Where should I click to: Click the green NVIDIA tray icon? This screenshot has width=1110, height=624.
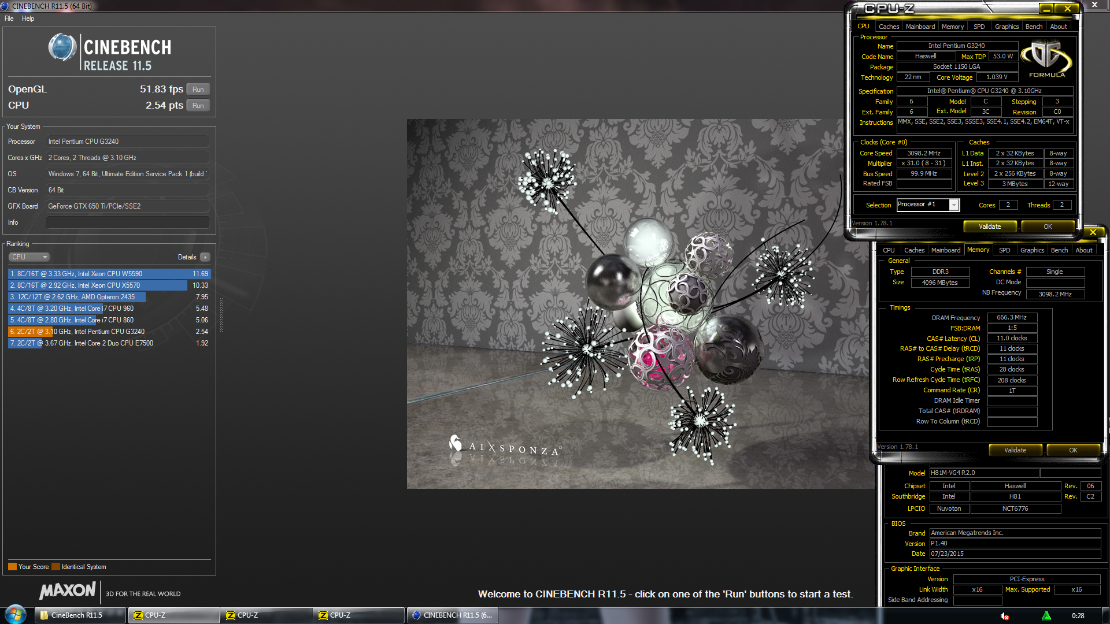(1046, 616)
